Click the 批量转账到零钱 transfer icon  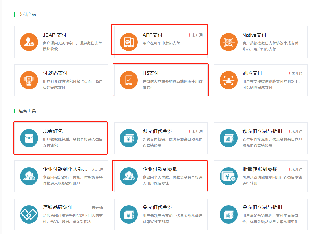(x=228, y=176)
